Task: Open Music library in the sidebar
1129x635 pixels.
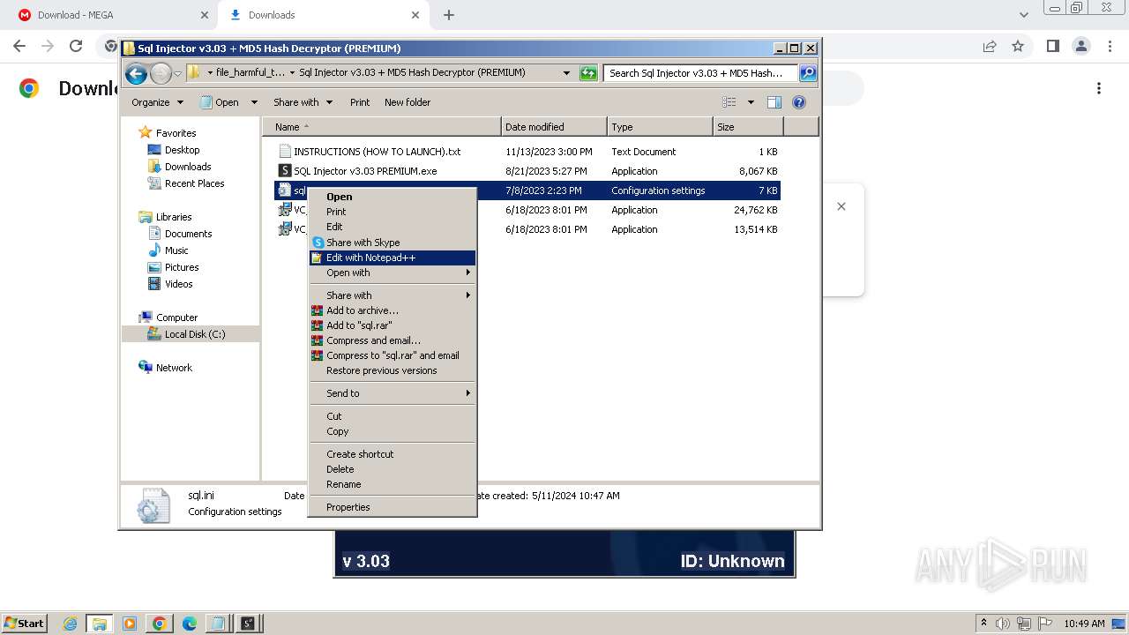Action: click(x=176, y=250)
